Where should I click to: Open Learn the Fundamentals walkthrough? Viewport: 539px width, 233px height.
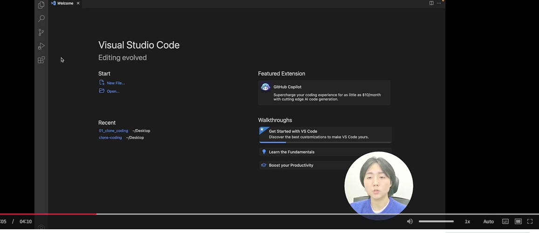325,152
